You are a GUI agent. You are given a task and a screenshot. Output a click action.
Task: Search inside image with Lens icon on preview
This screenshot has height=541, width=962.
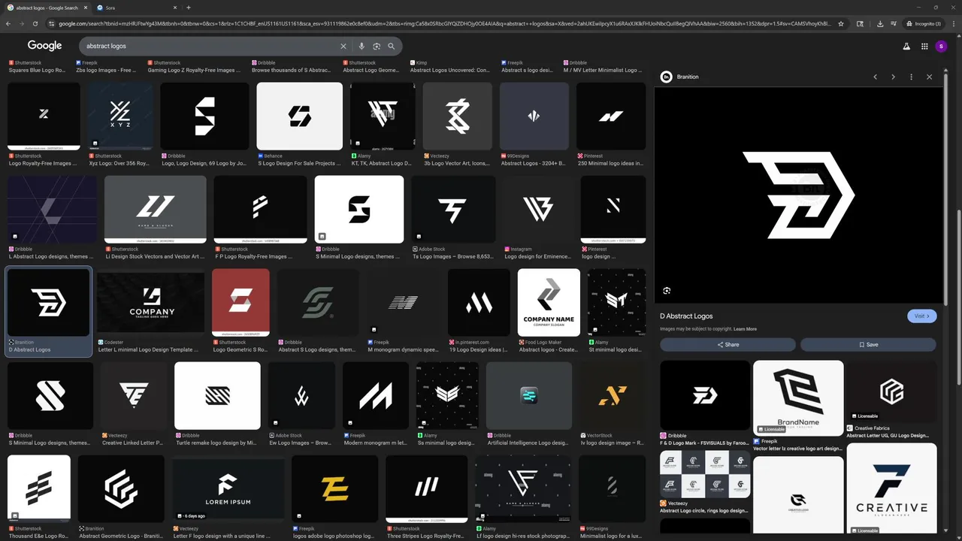point(667,291)
